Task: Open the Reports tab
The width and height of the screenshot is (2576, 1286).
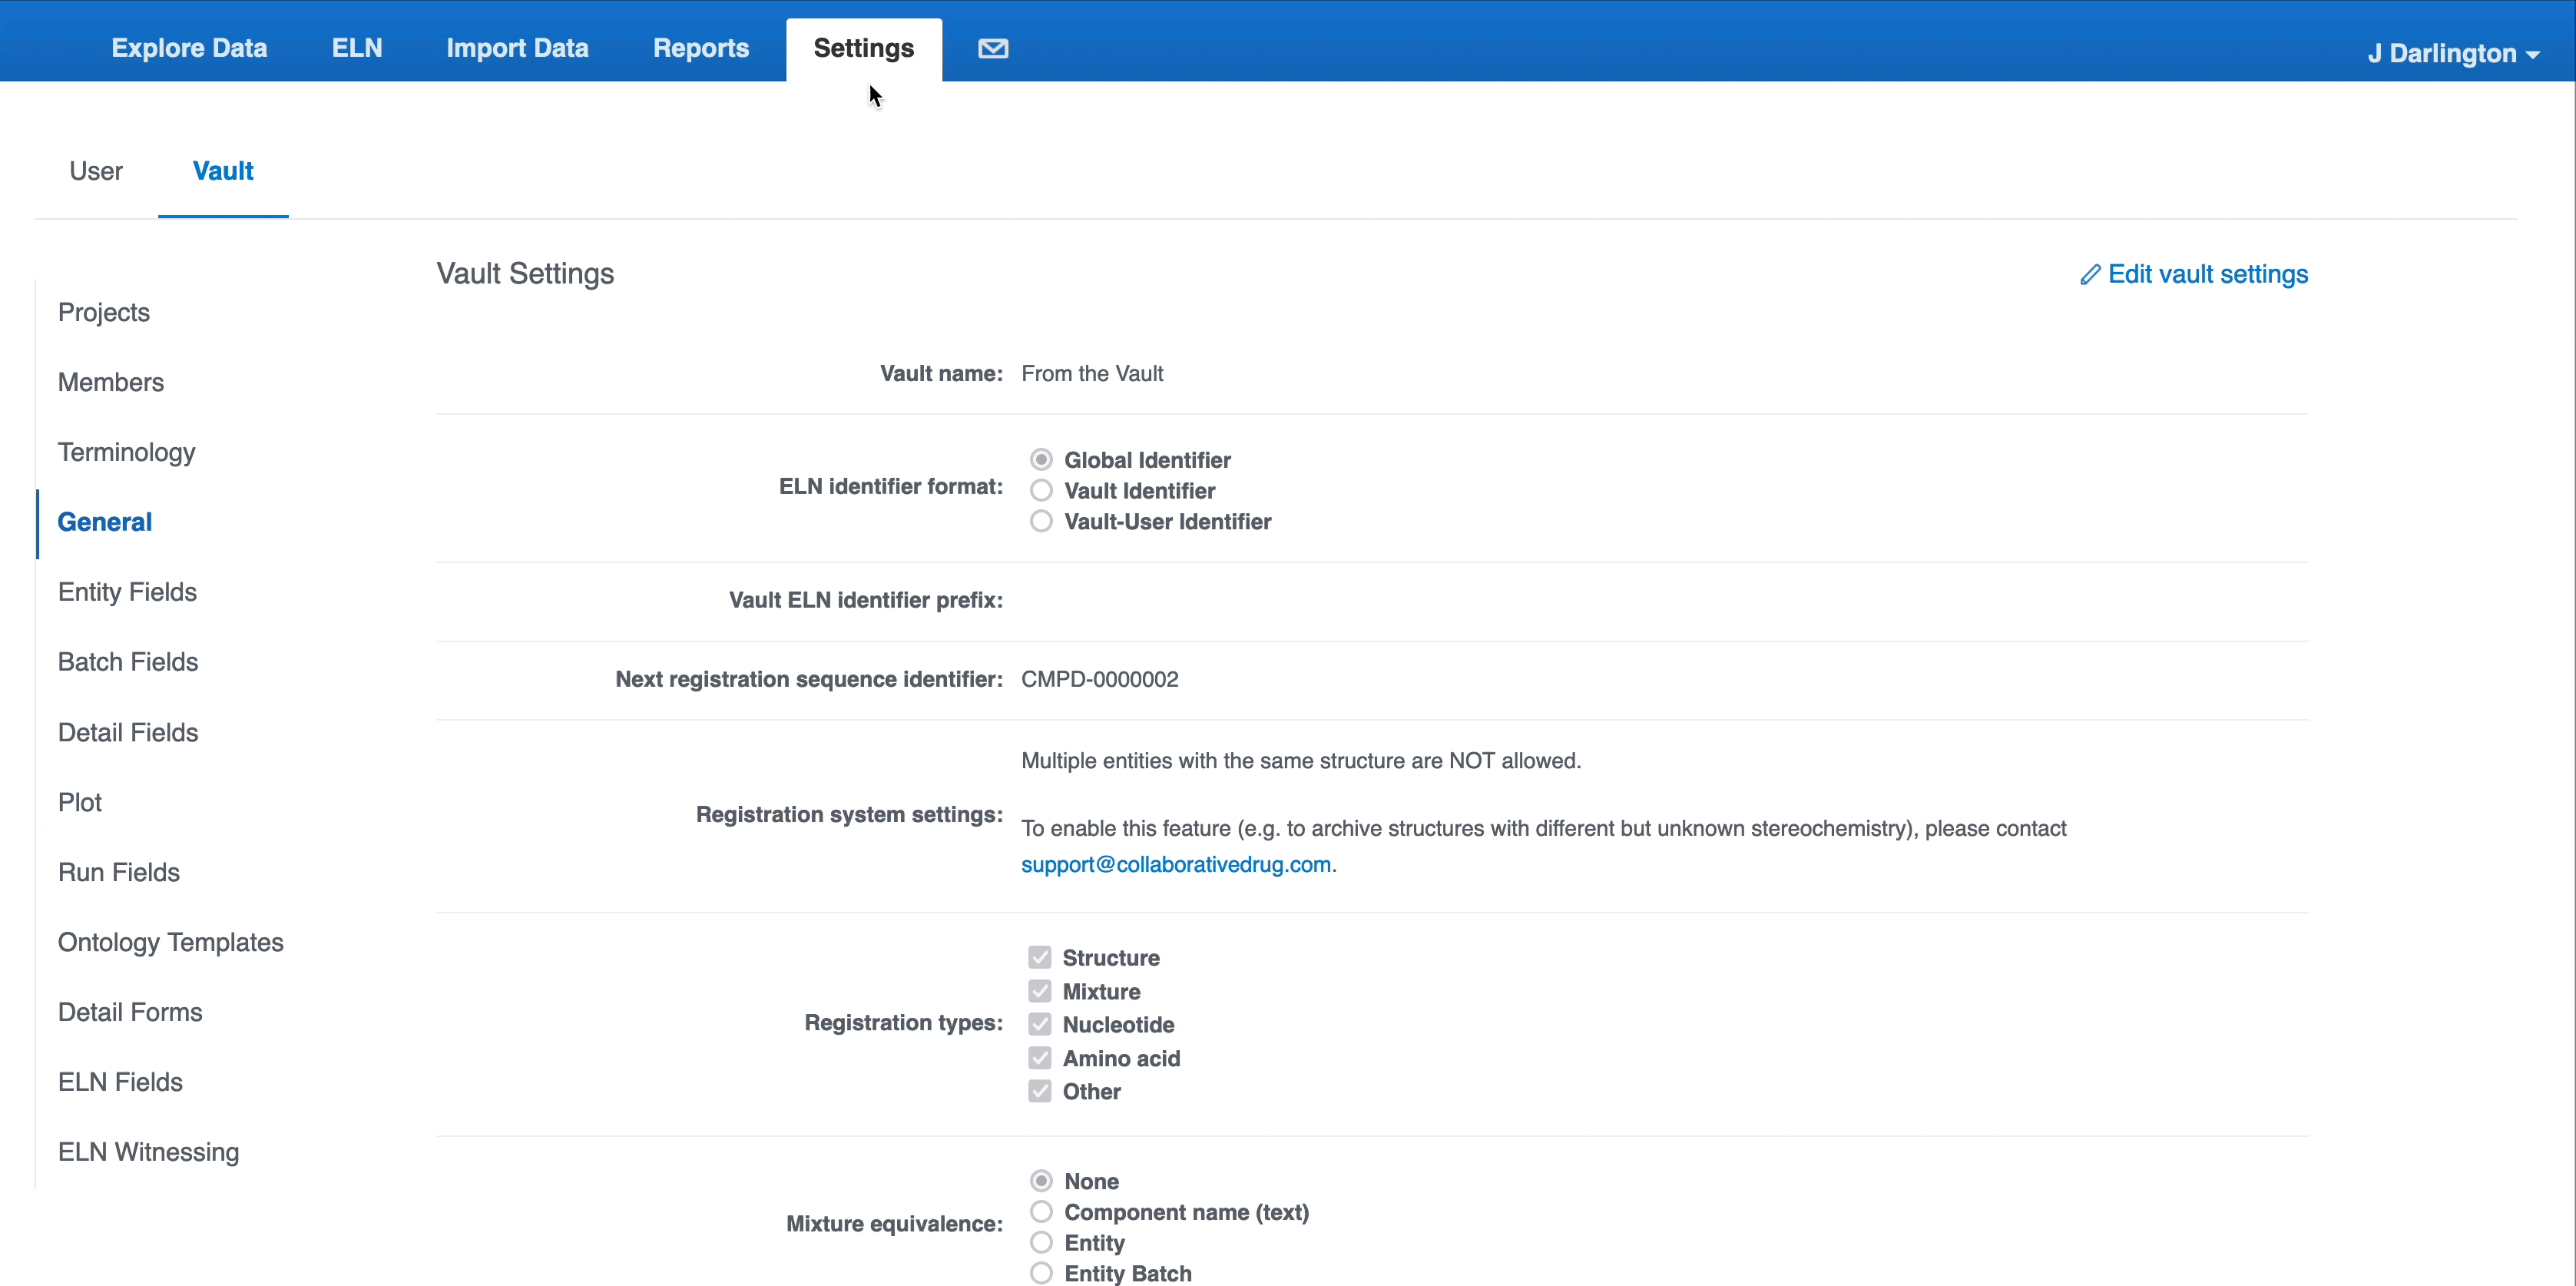Action: pyautogui.click(x=701, y=48)
